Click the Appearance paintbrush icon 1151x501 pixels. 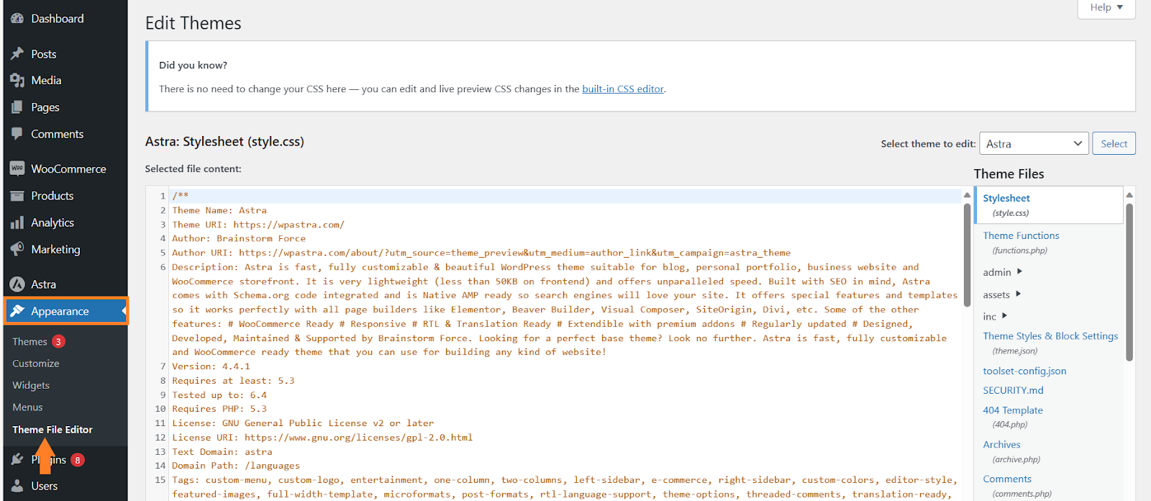pos(17,311)
